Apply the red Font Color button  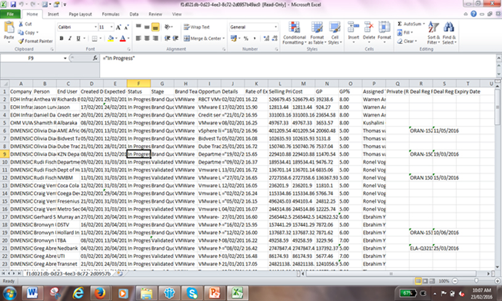click(x=122, y=38)
